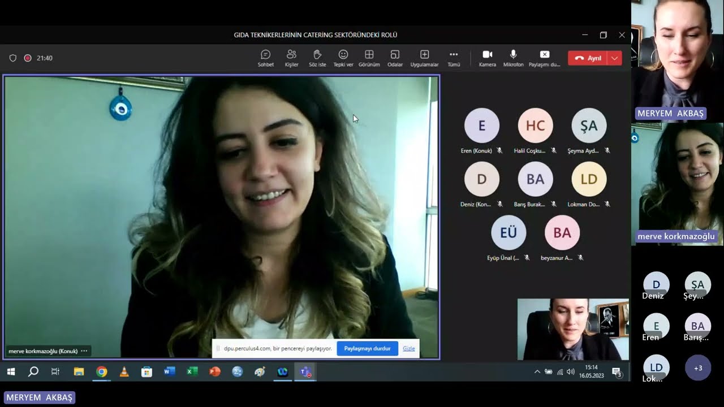Select Şeyma Ayd... ŞA avatar

point(589,125)
